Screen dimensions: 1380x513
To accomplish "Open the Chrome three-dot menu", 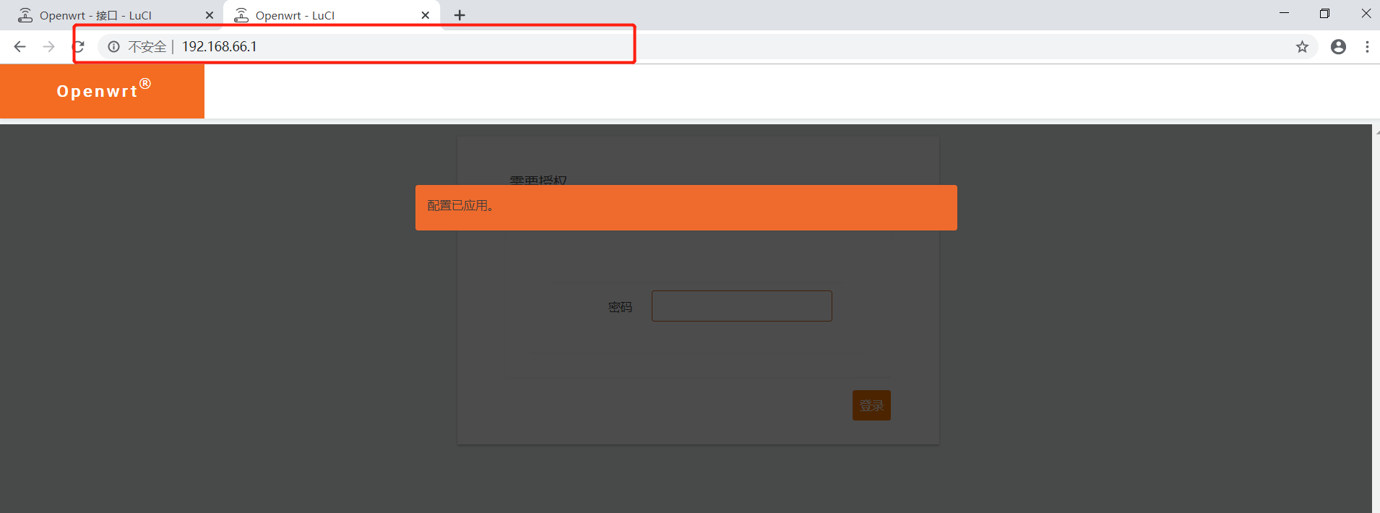I will point(1367,47).
